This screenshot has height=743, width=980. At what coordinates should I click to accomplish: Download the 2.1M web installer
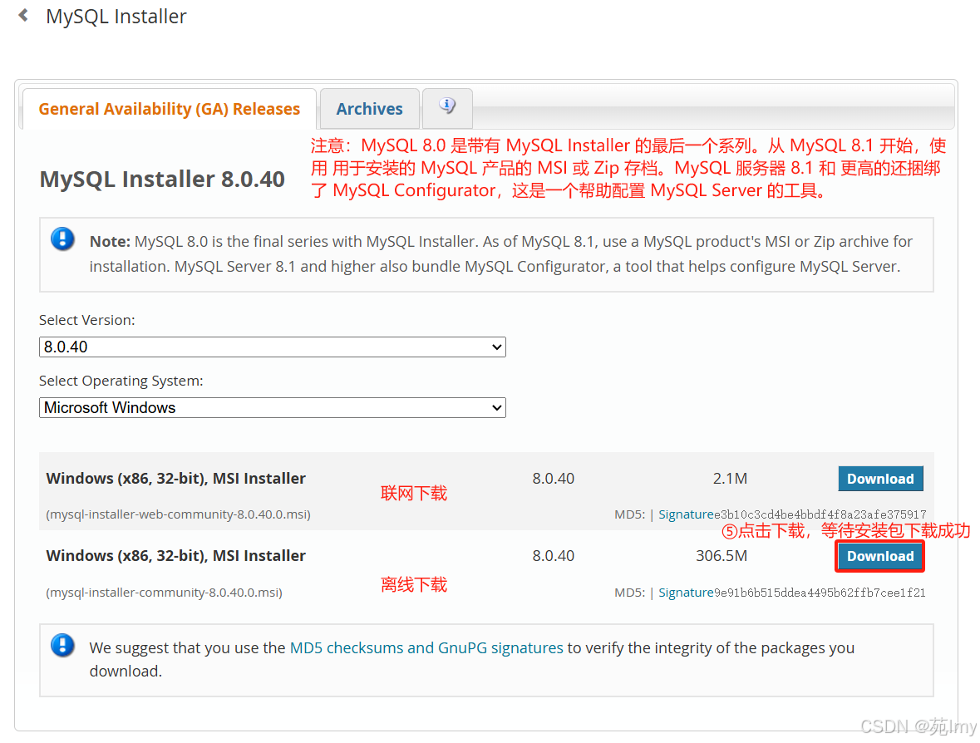click(x=880, y=478)
